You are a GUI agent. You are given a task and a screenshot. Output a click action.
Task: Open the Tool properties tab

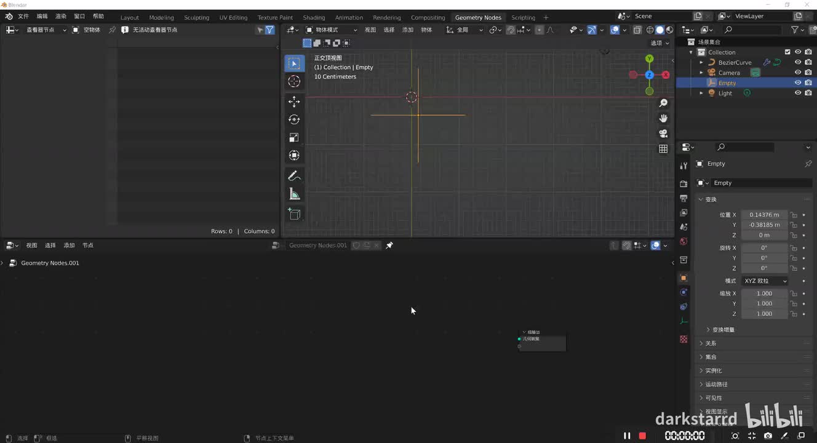[683, 166]
